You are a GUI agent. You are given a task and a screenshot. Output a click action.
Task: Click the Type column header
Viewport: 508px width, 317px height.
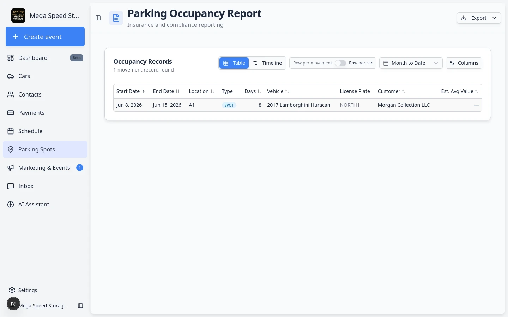(x=227, y=91)
